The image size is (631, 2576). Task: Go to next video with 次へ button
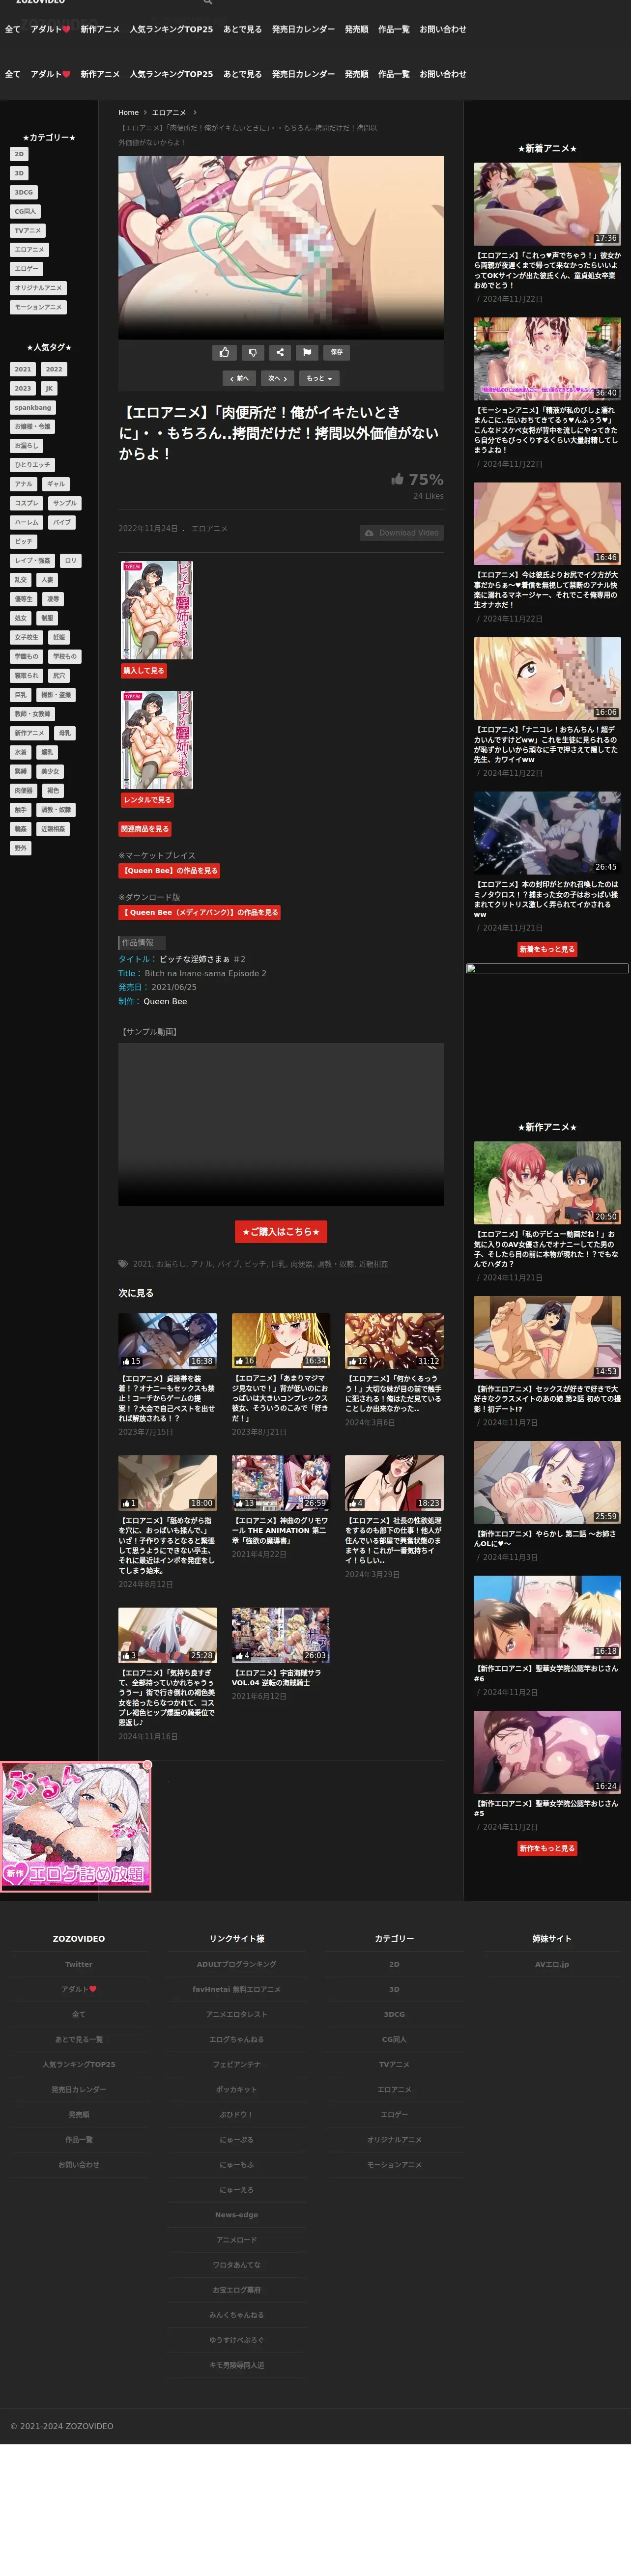click(x=277, y=379)
